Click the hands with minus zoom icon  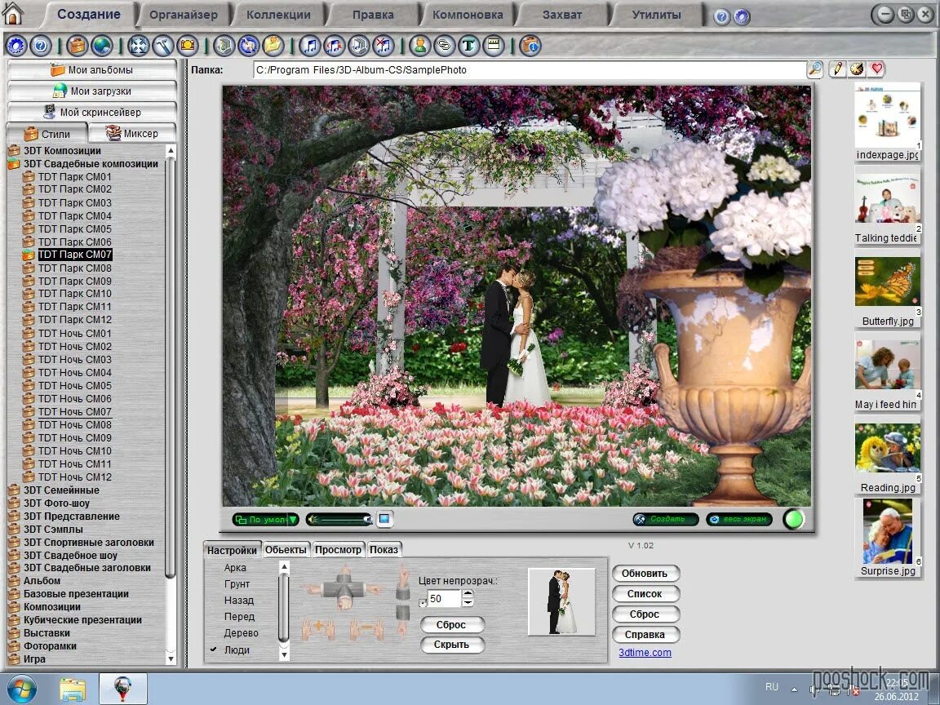pyautogui.click(x=366, y=629)
